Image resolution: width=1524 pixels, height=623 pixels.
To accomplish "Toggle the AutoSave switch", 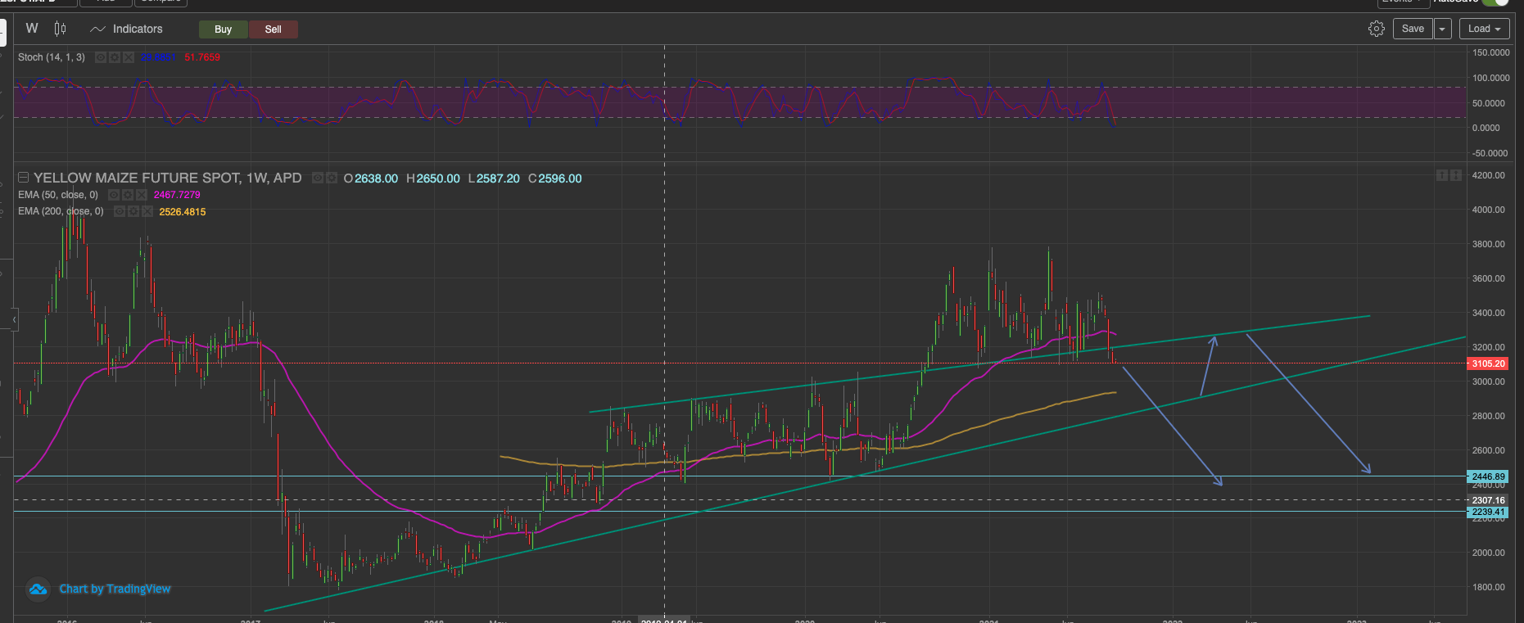I will coord(1495,2).
